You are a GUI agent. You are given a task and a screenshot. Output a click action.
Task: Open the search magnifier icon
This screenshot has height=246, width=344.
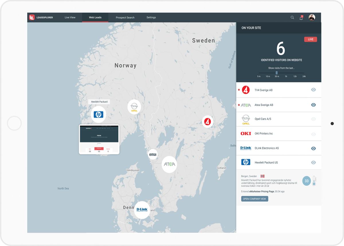[x=292, y=17]
